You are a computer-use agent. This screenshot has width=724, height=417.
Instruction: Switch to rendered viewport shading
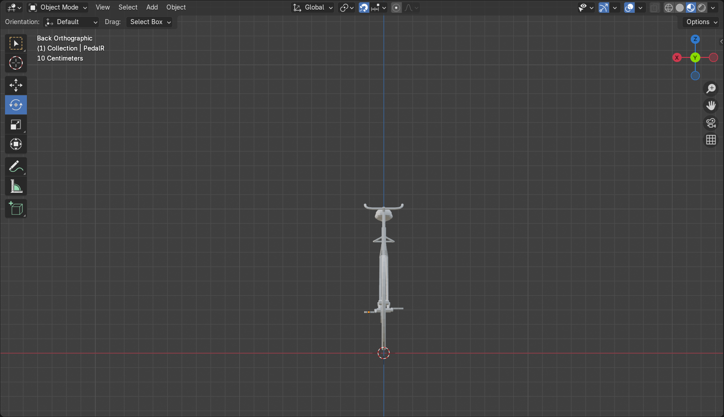[702, 7]
